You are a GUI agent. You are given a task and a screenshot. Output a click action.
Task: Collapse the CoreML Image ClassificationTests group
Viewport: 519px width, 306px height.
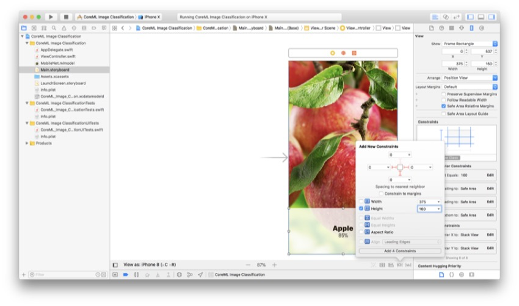point(27,103)
